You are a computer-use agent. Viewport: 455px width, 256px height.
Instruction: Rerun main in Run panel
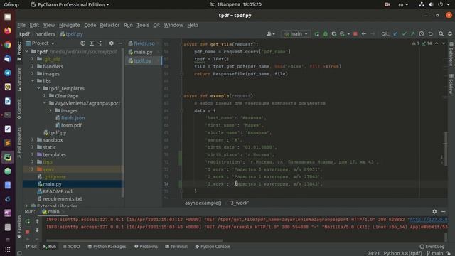click(x=28, y=222)
